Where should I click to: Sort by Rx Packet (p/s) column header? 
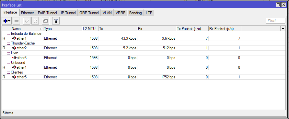click(225, 29)
